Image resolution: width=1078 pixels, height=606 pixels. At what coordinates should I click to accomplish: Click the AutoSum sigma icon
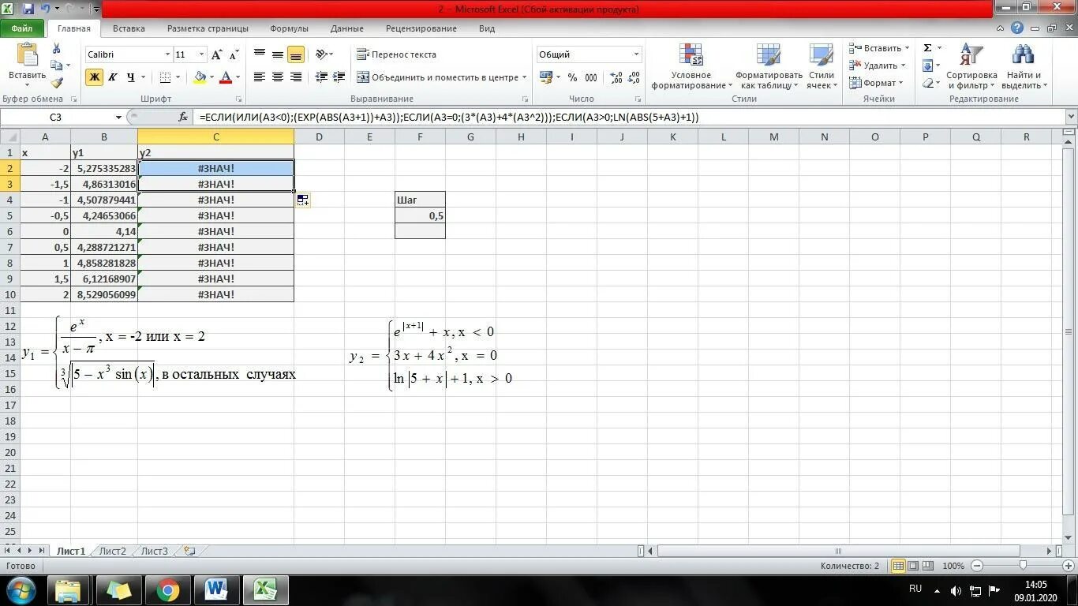tap(928, 48)
